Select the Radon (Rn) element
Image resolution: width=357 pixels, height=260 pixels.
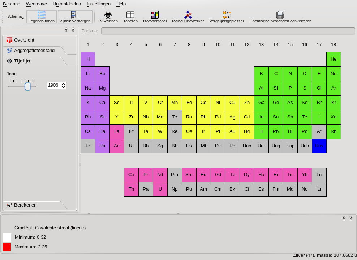pyautogui.click(x=334, y=131)
